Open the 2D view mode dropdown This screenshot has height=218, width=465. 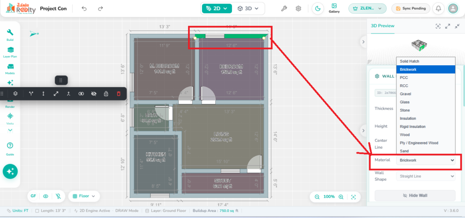(x=217, y=9)
